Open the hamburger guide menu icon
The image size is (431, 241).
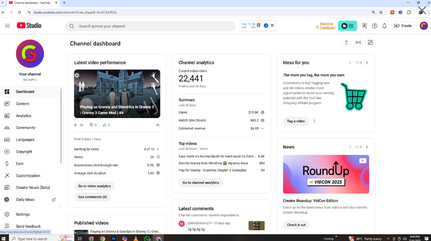[7, 26]
